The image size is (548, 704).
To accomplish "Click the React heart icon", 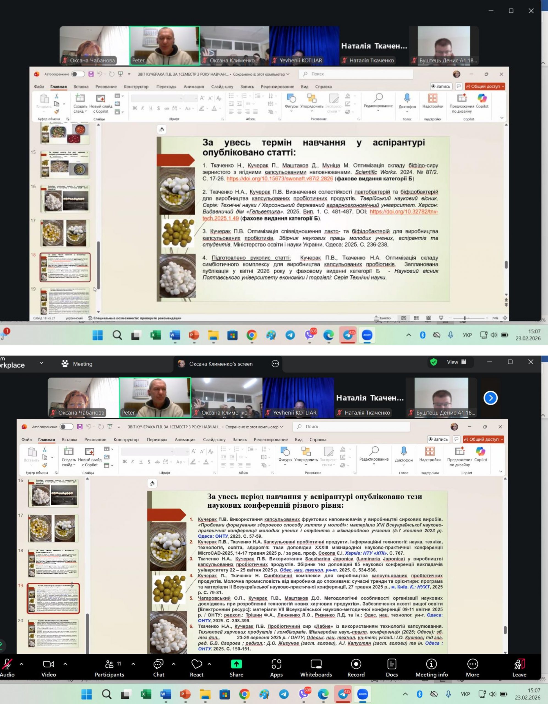I will tap(196, 664).
